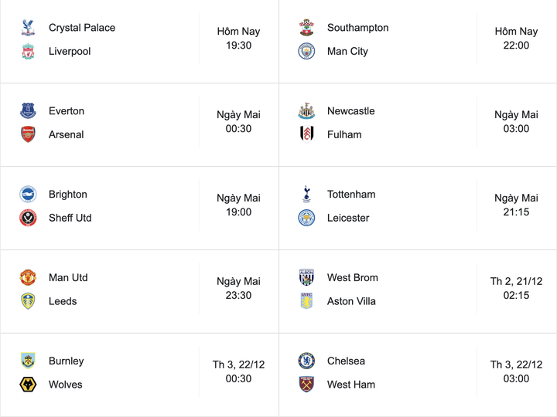The image size is (557, 417).
Task: Open the Everton team name link
Action: [67, 111]
